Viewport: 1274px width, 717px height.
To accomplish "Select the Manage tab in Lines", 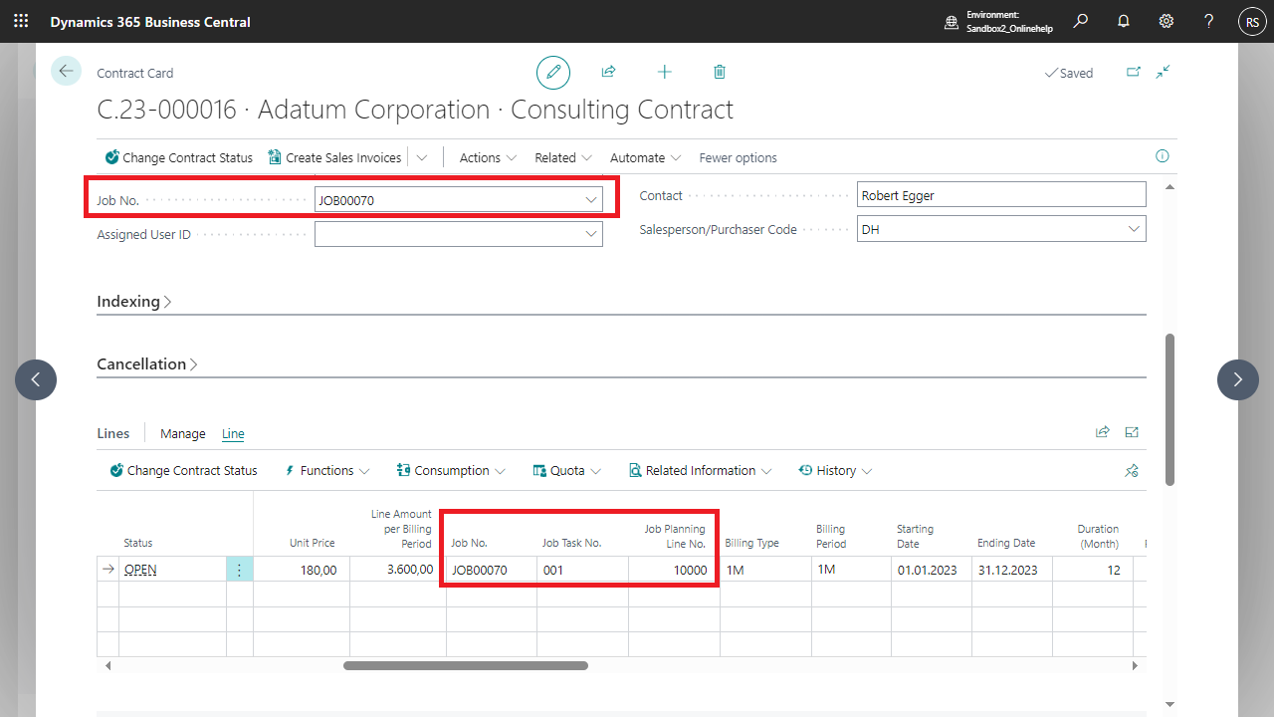I will pyautogui.click(x=183, y=433).
